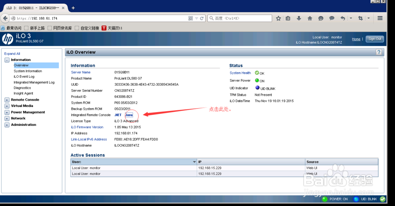
Task: Click System Health OK check icon
Action: tap(257, 73)
